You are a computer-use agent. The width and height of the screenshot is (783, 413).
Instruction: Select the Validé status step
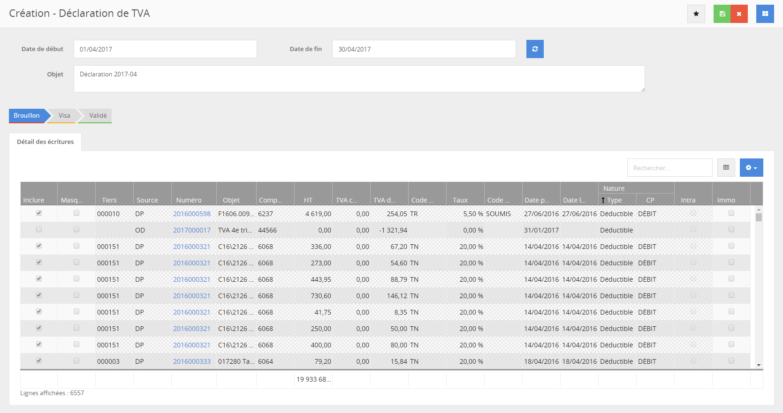tap(98, 116)
